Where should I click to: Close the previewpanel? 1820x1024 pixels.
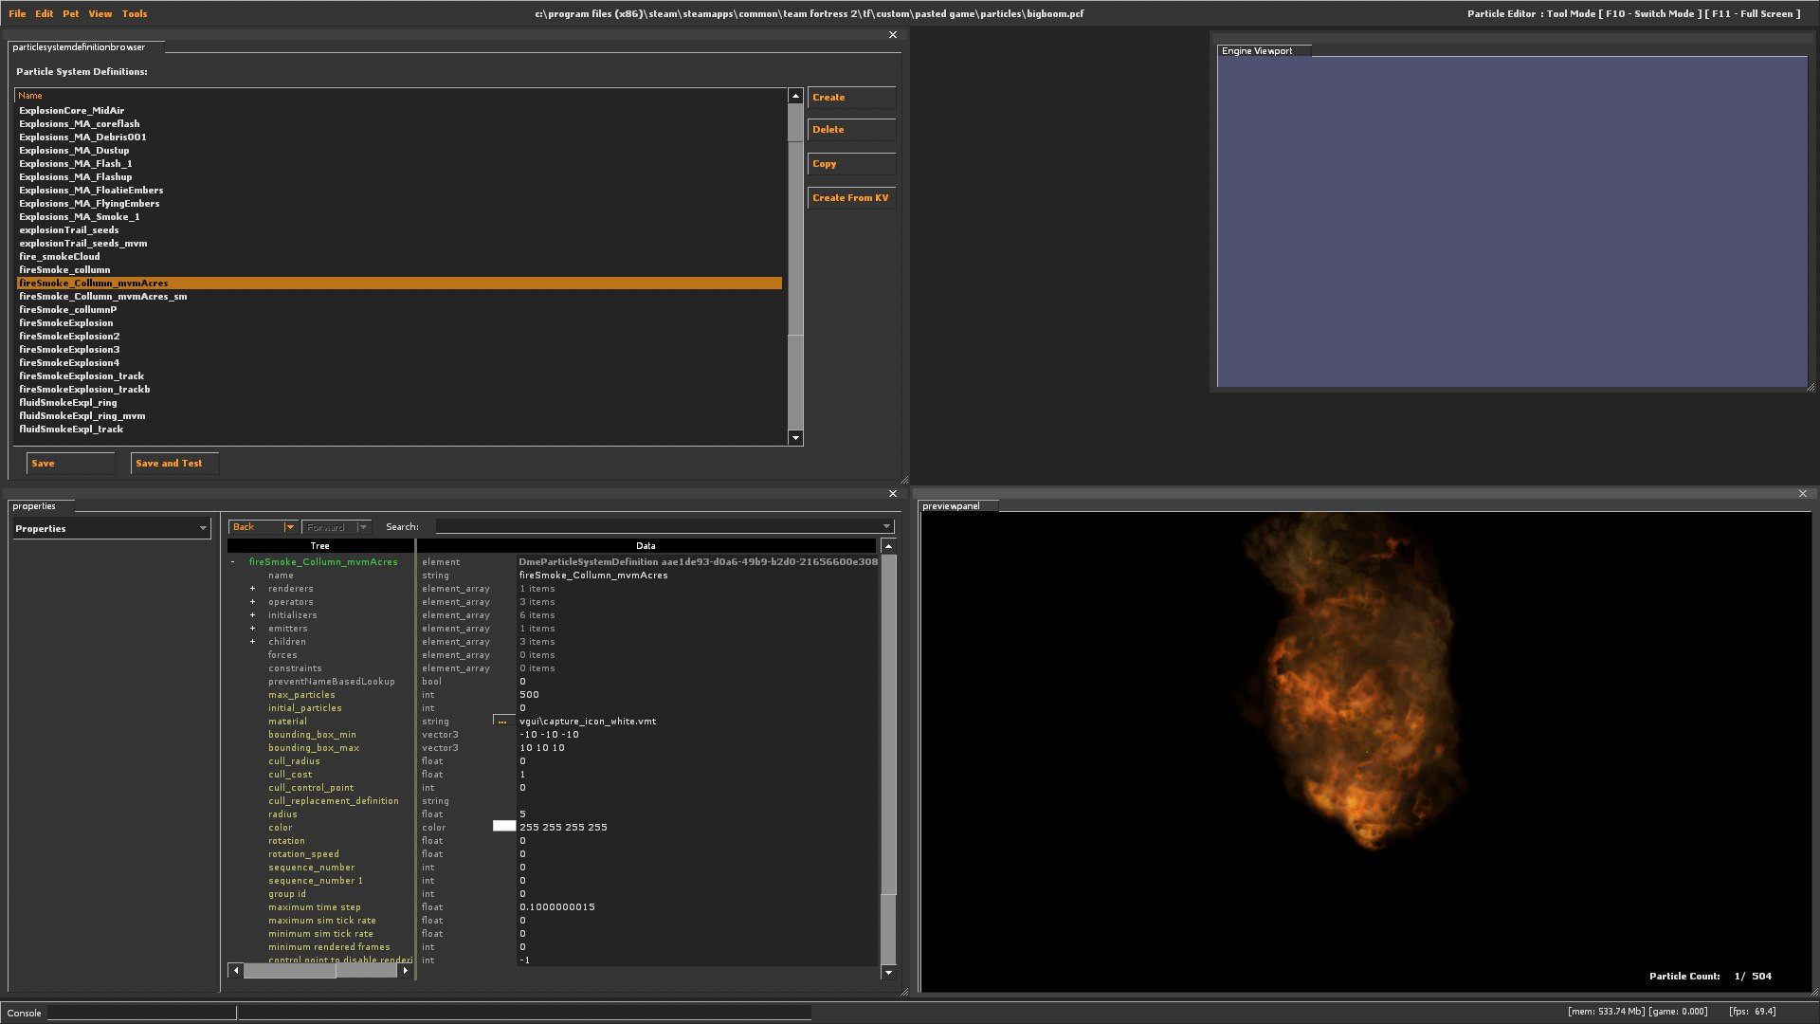tap(1803, 494)
